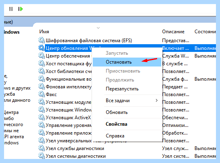Viewport: 220px width, 163px height.
Task: Select the Хост поставщика service row
Action: coord(68,64)
